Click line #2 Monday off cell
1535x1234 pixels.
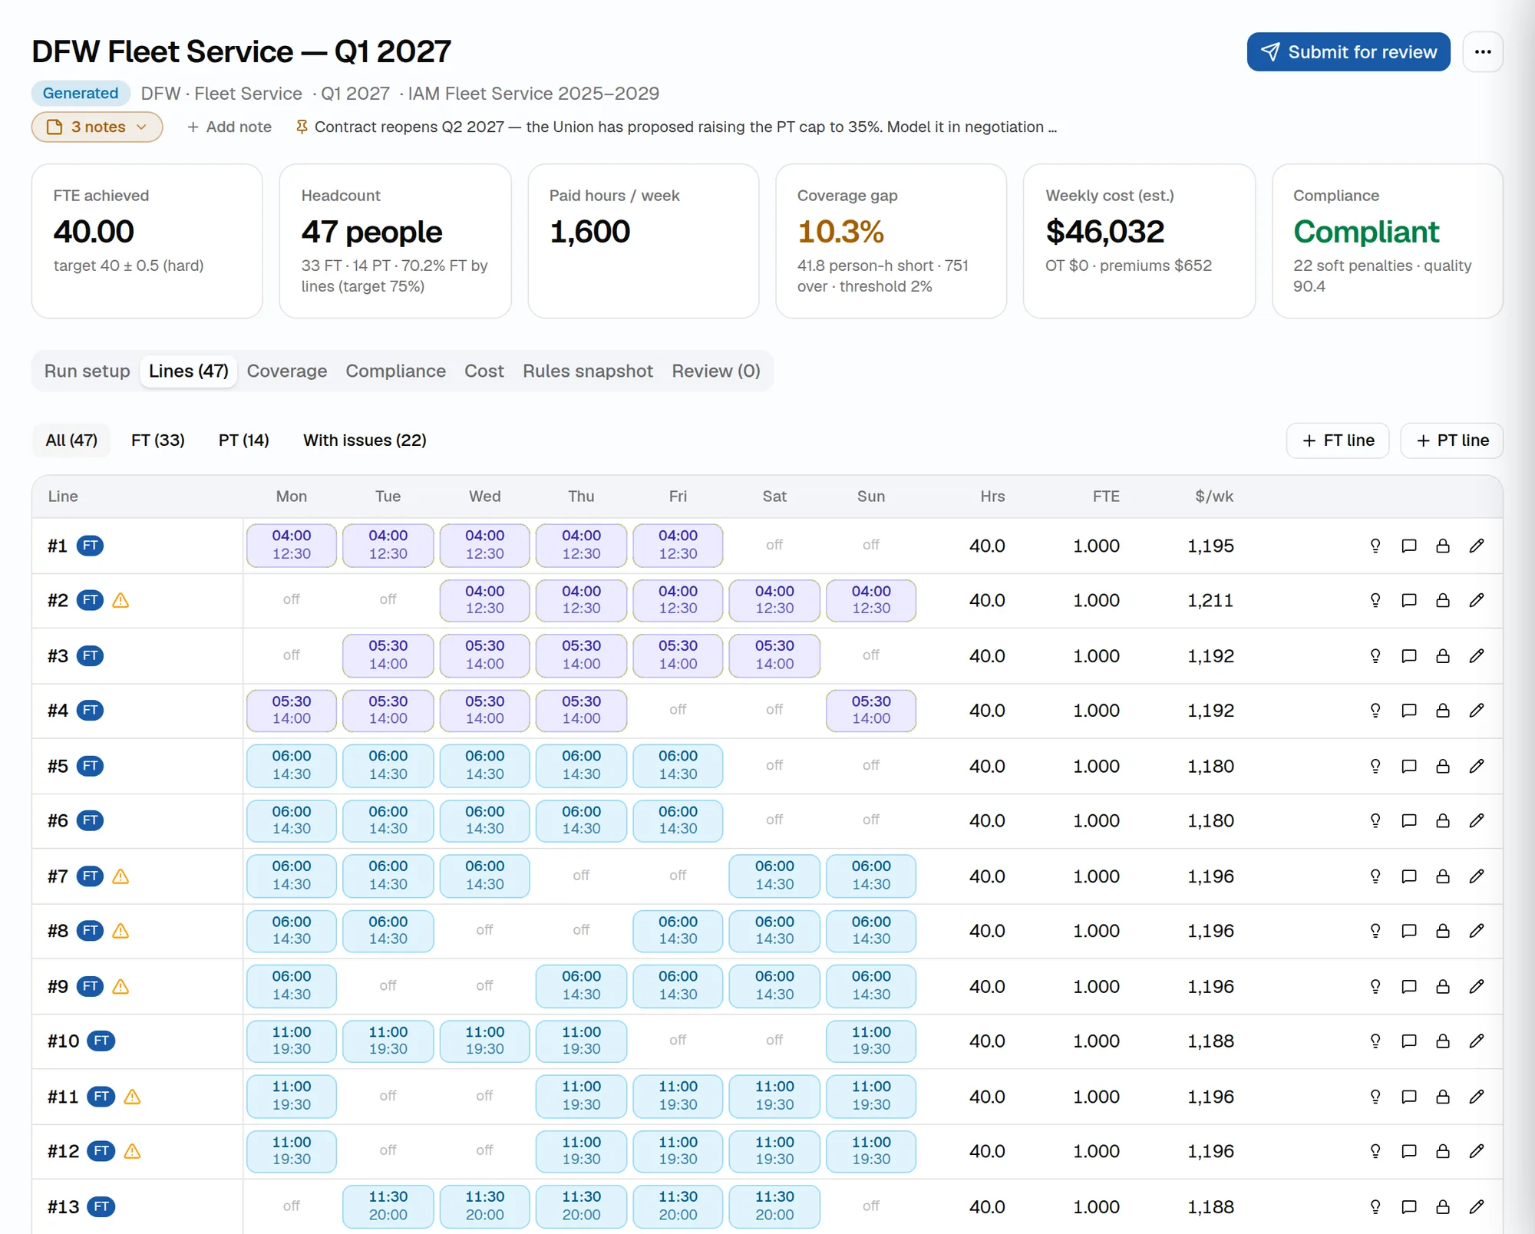coord(292,599)
